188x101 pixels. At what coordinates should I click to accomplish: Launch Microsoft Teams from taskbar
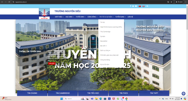[92, 99]
